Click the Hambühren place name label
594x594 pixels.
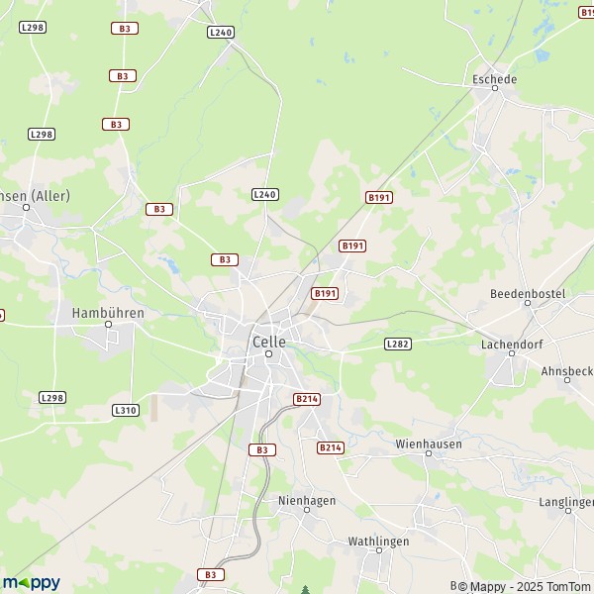[108, 313]
